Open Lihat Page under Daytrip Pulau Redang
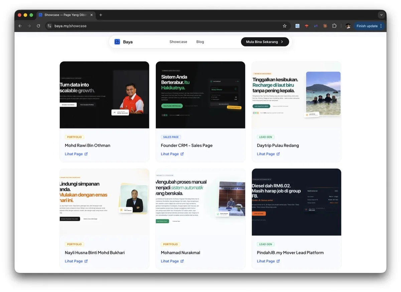The image size is (401, 292). point(266,154)
